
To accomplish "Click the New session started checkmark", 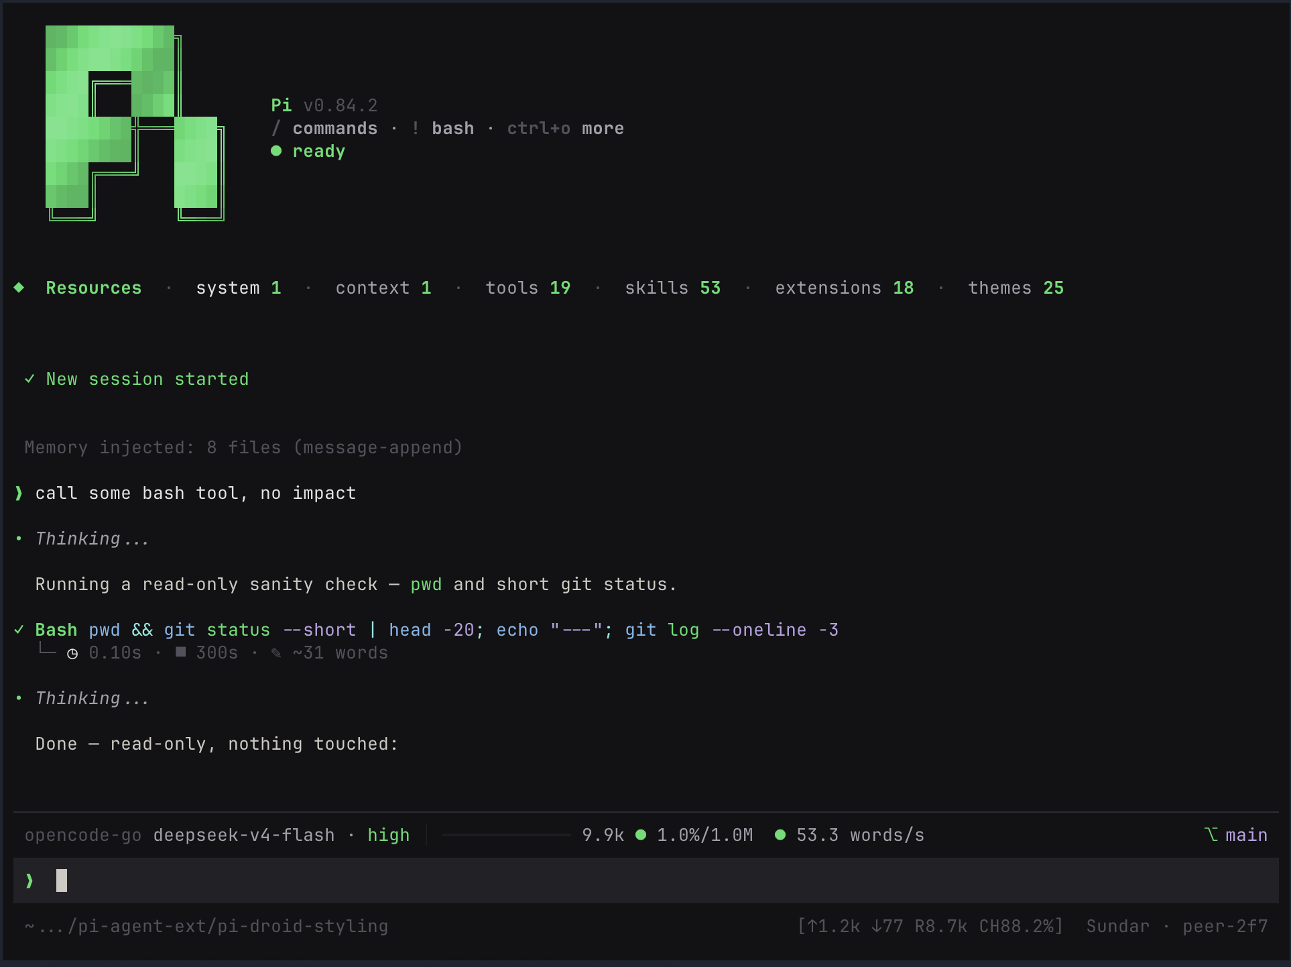I will (x=29, y=379).
